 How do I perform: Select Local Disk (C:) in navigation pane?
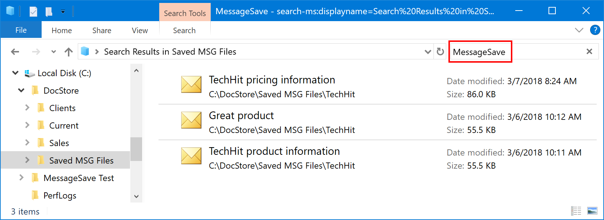[65, 73]
